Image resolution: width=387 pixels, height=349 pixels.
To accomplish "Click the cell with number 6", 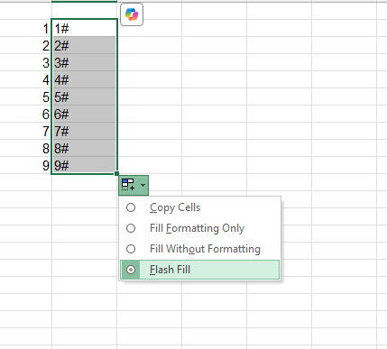I will point(26,114).
